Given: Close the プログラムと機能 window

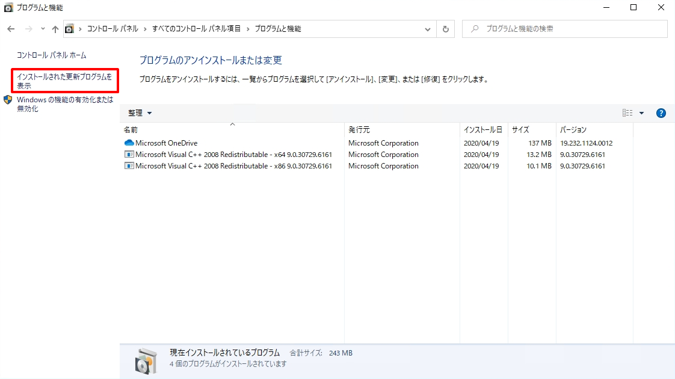Looking at the screenshot, I should coord(661,7).
